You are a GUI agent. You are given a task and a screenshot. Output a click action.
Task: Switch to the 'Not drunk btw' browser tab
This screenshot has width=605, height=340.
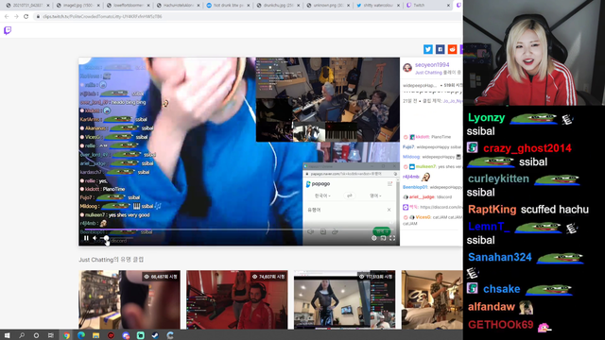(x=228, y=6)
